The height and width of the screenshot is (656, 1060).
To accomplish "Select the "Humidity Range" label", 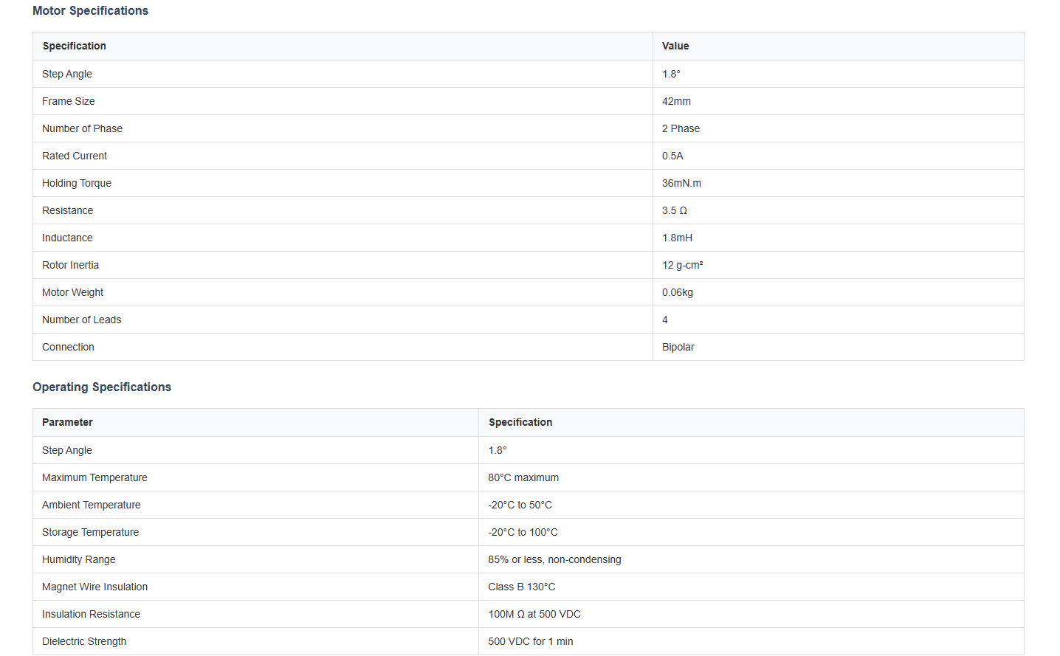I will 78,559.
